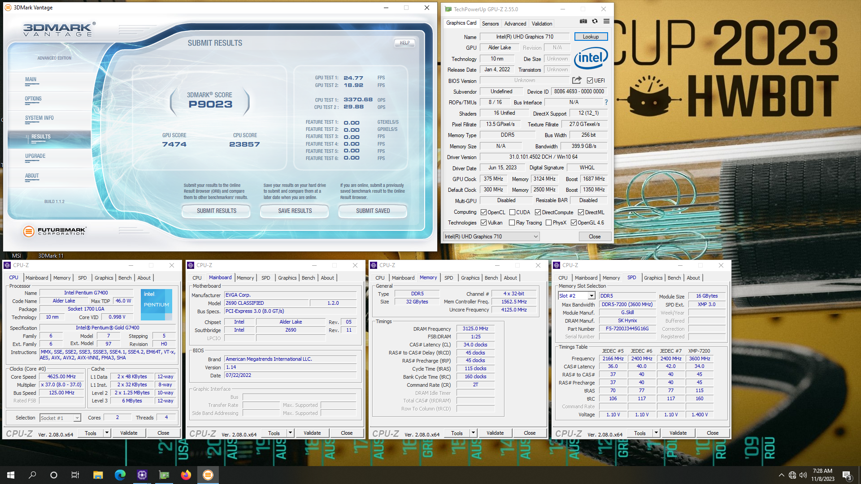
Task: Click the network globe tray icon
Action: [792, 475]
